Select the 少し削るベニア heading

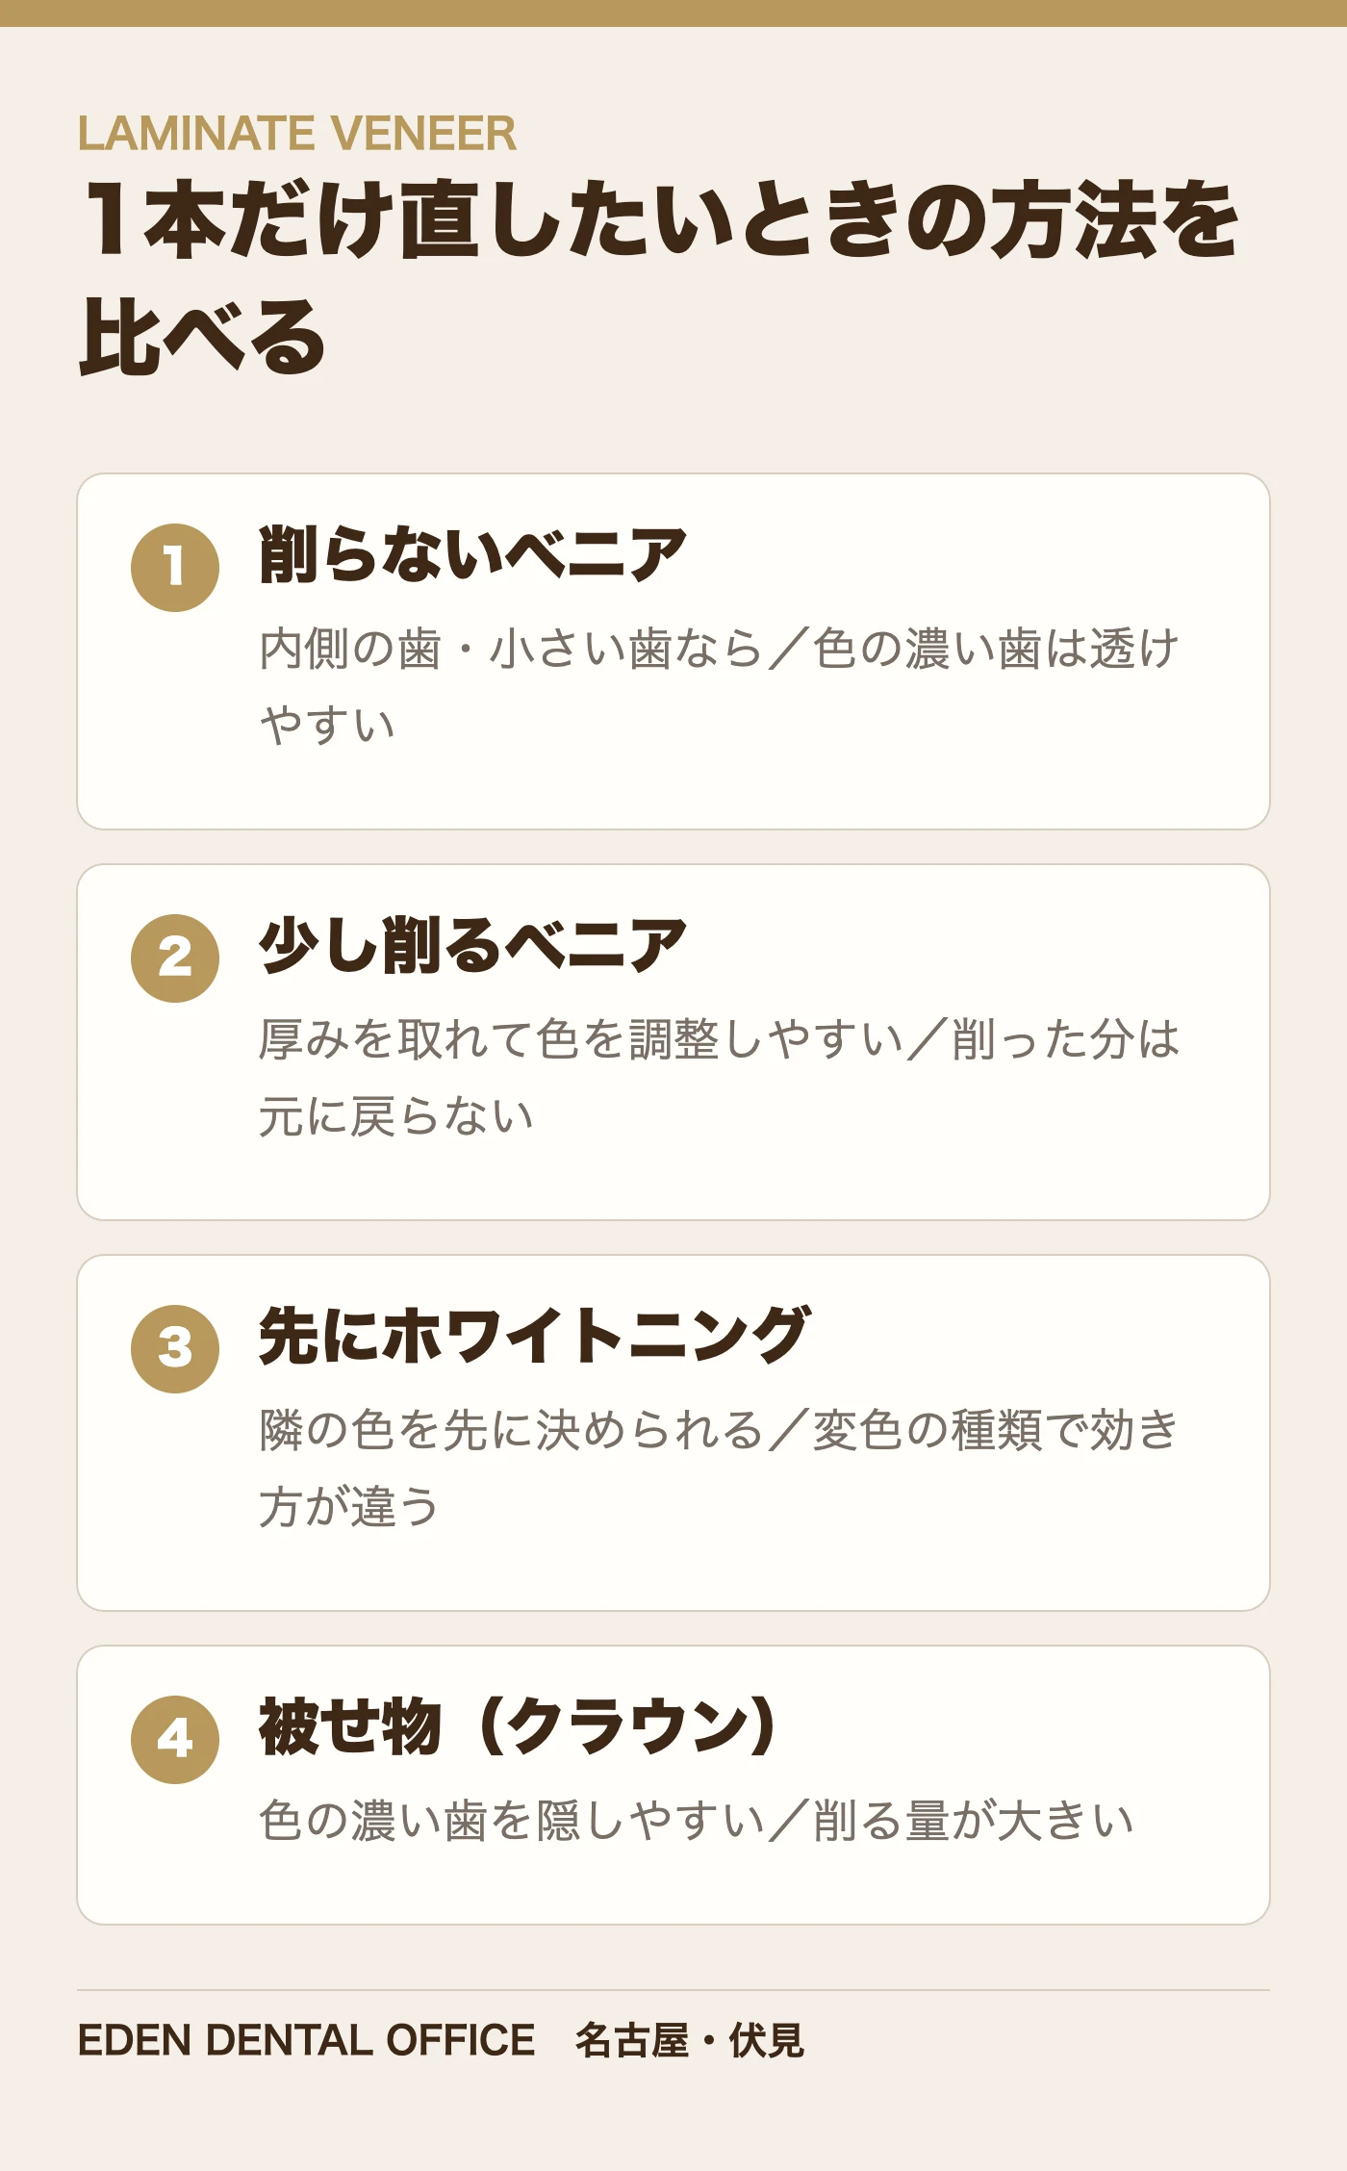click(x=472, y=946)
